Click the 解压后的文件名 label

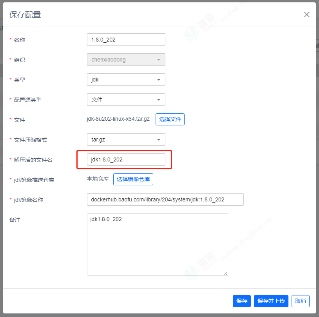(33, 160)
